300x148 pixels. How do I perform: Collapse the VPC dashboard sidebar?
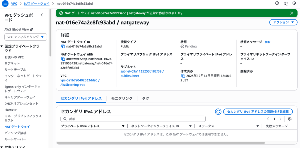point(42,15)
